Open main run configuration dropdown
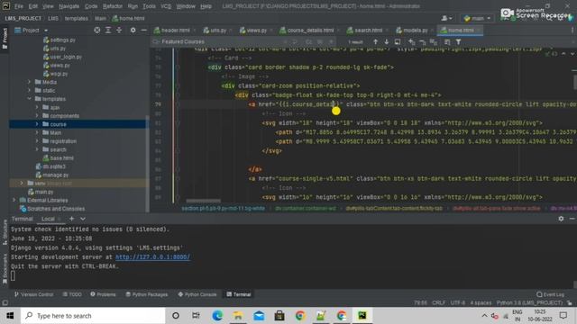 tap(477, 18)
